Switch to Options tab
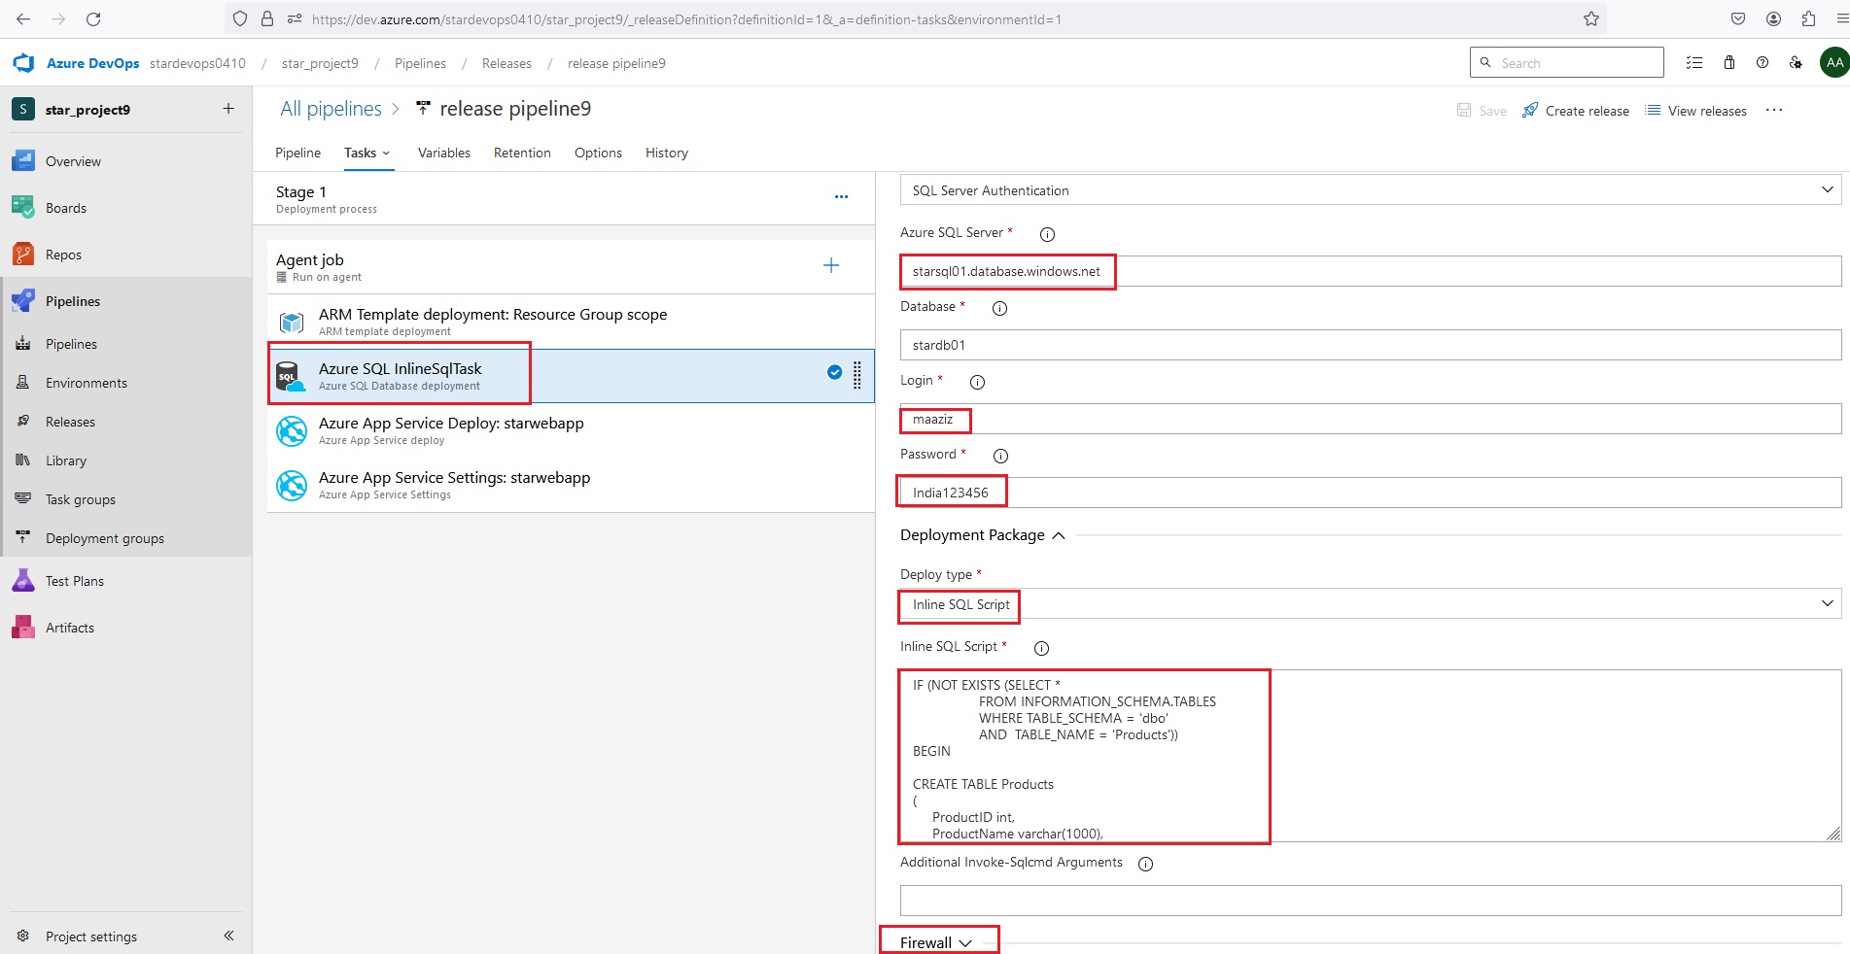Screen dimensions: 1850x954 pos(598,153)
